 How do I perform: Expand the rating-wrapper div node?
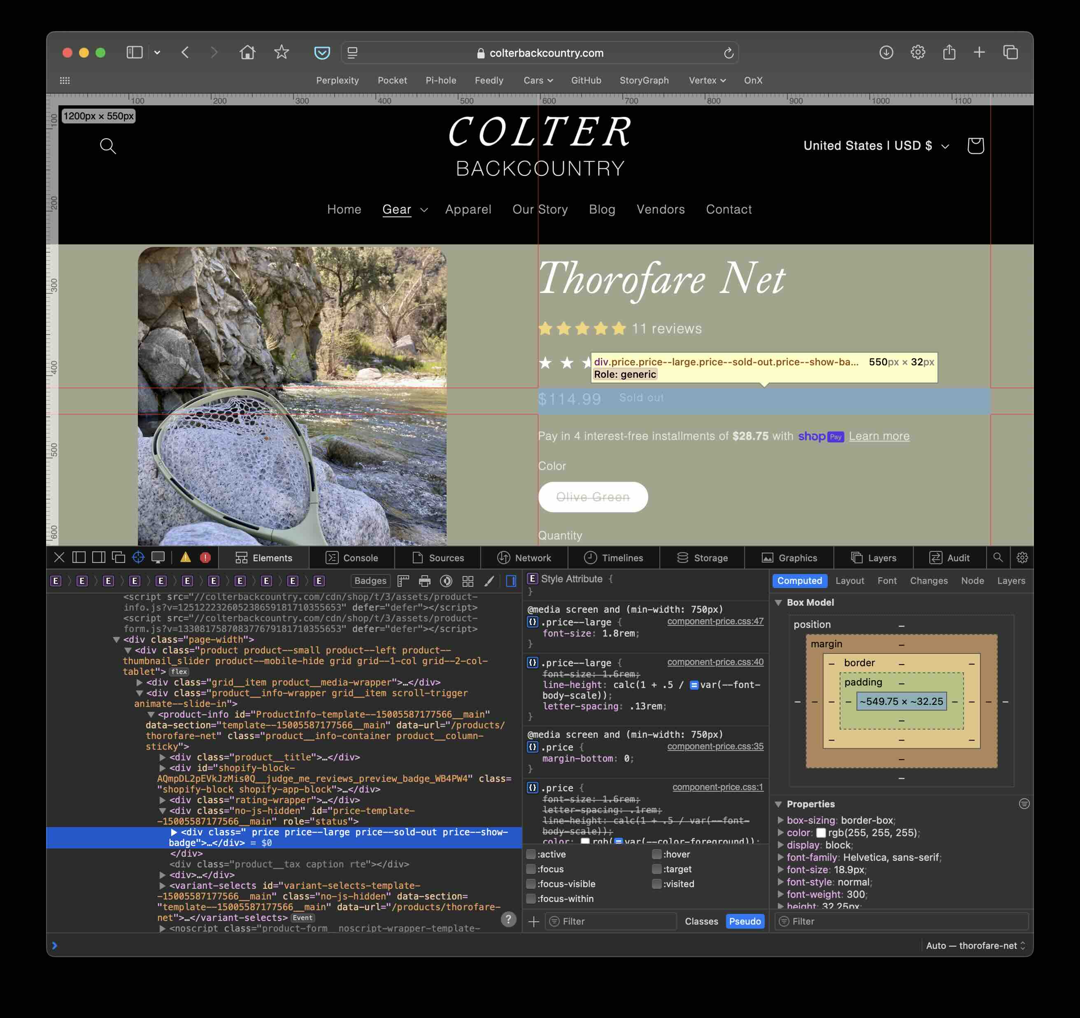(x=163, y=800)
